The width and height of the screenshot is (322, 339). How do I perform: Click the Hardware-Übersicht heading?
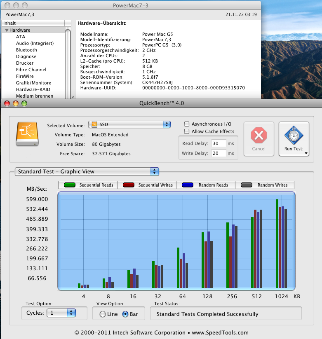tap(102, 23)
